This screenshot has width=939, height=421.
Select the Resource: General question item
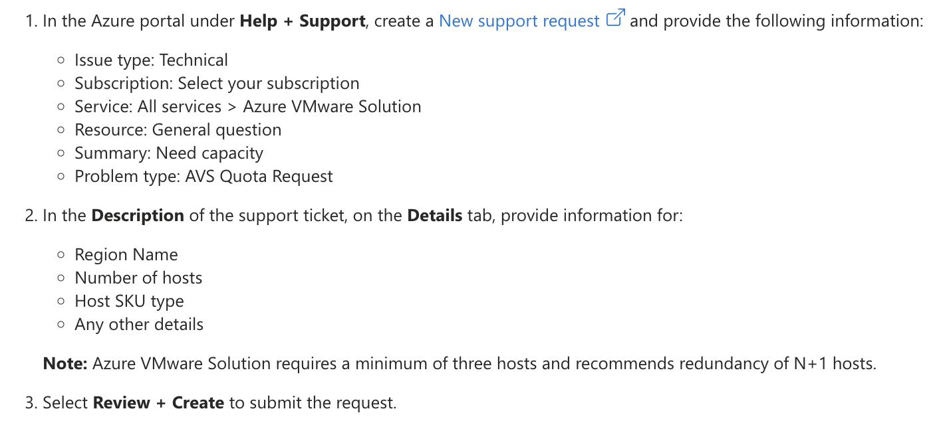pyautogui.click(x=178, y=130)
